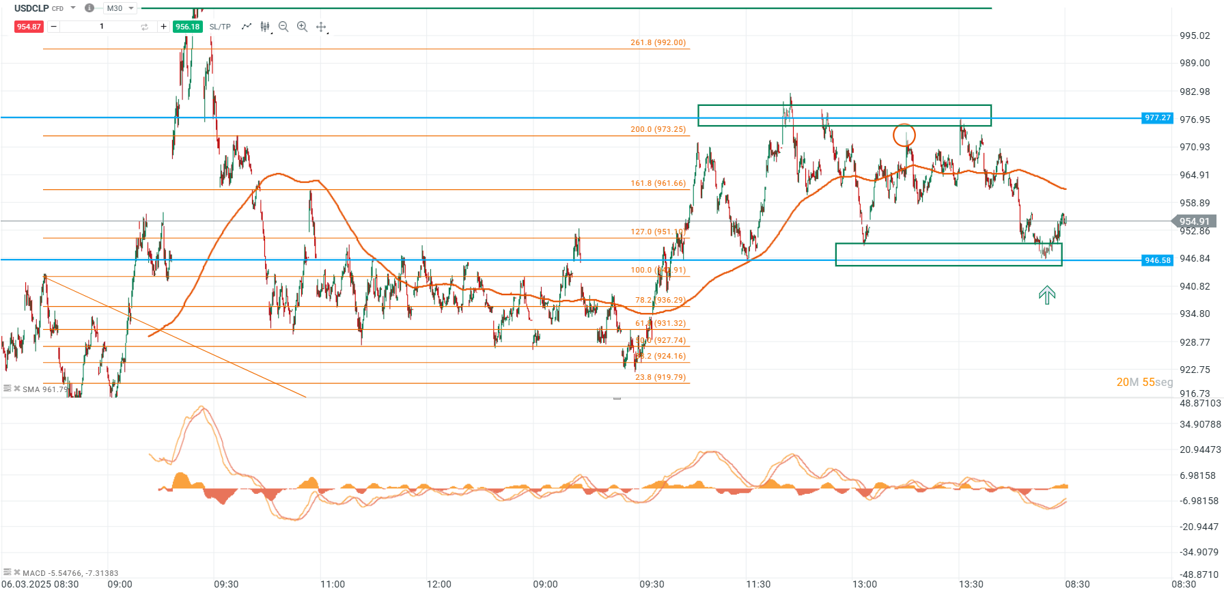This screenshot has width=1224, height=595.
Task: Open the USDCLP symbol selector arrow
Action: click(x=73, y=8)
